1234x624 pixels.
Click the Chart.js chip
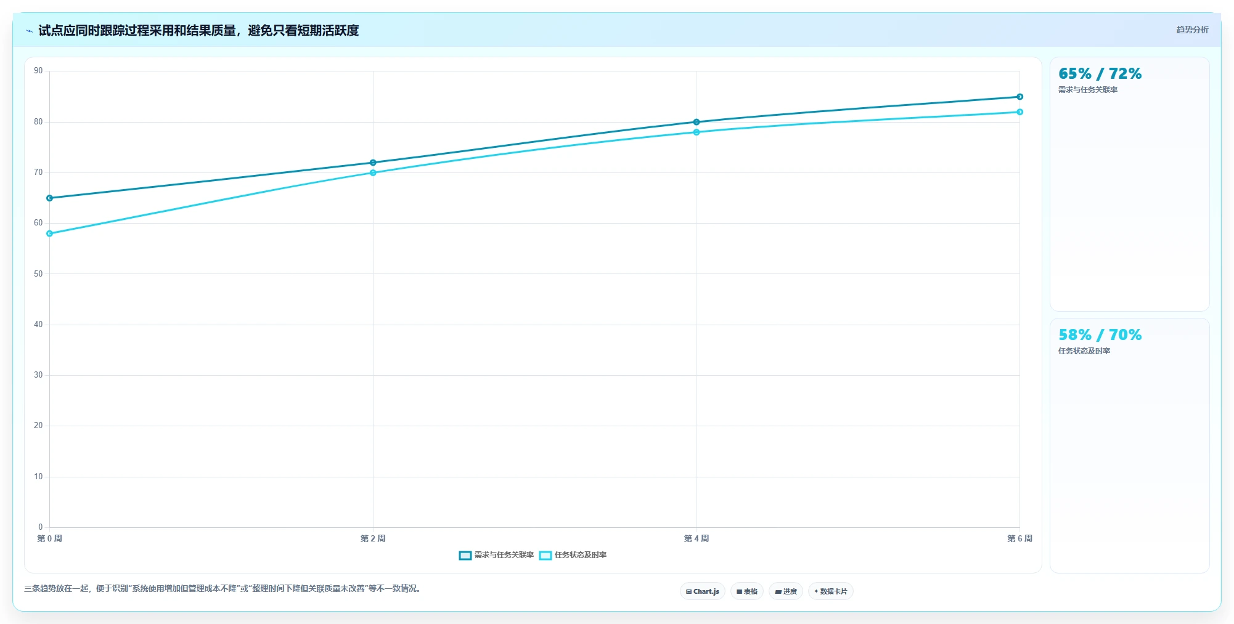tap(703, 591)
